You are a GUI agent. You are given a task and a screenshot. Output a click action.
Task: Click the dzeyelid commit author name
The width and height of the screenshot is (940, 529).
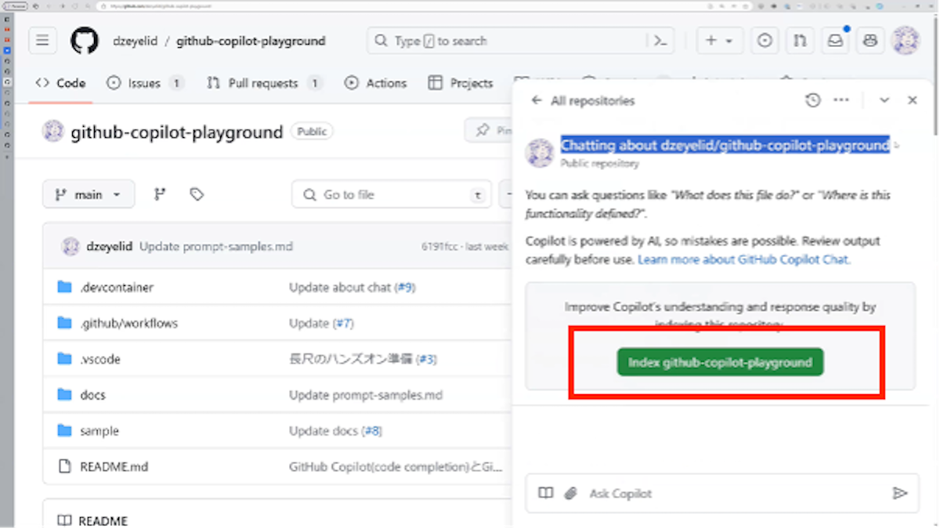pos(110,246)
